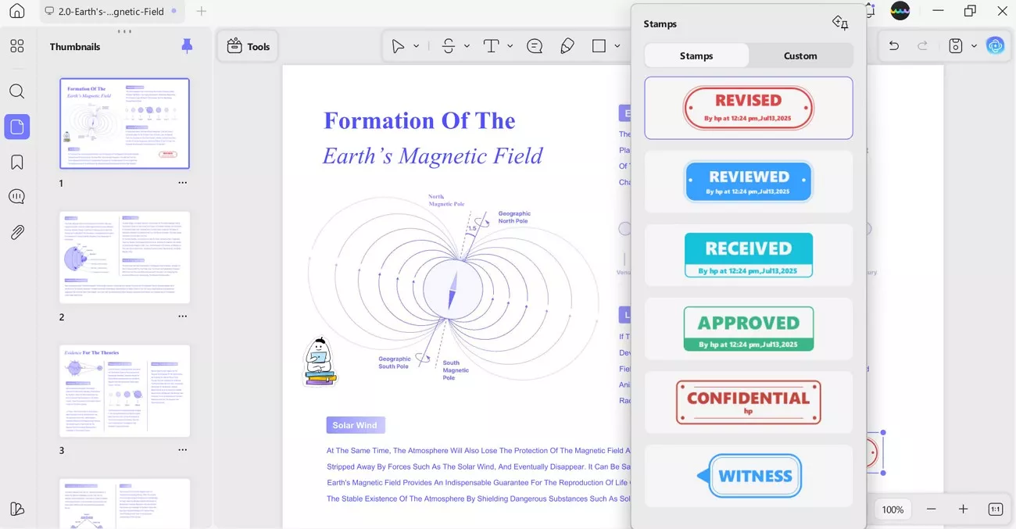
Task: Choose the APPROVED stamp
Action: coord(749,328)
